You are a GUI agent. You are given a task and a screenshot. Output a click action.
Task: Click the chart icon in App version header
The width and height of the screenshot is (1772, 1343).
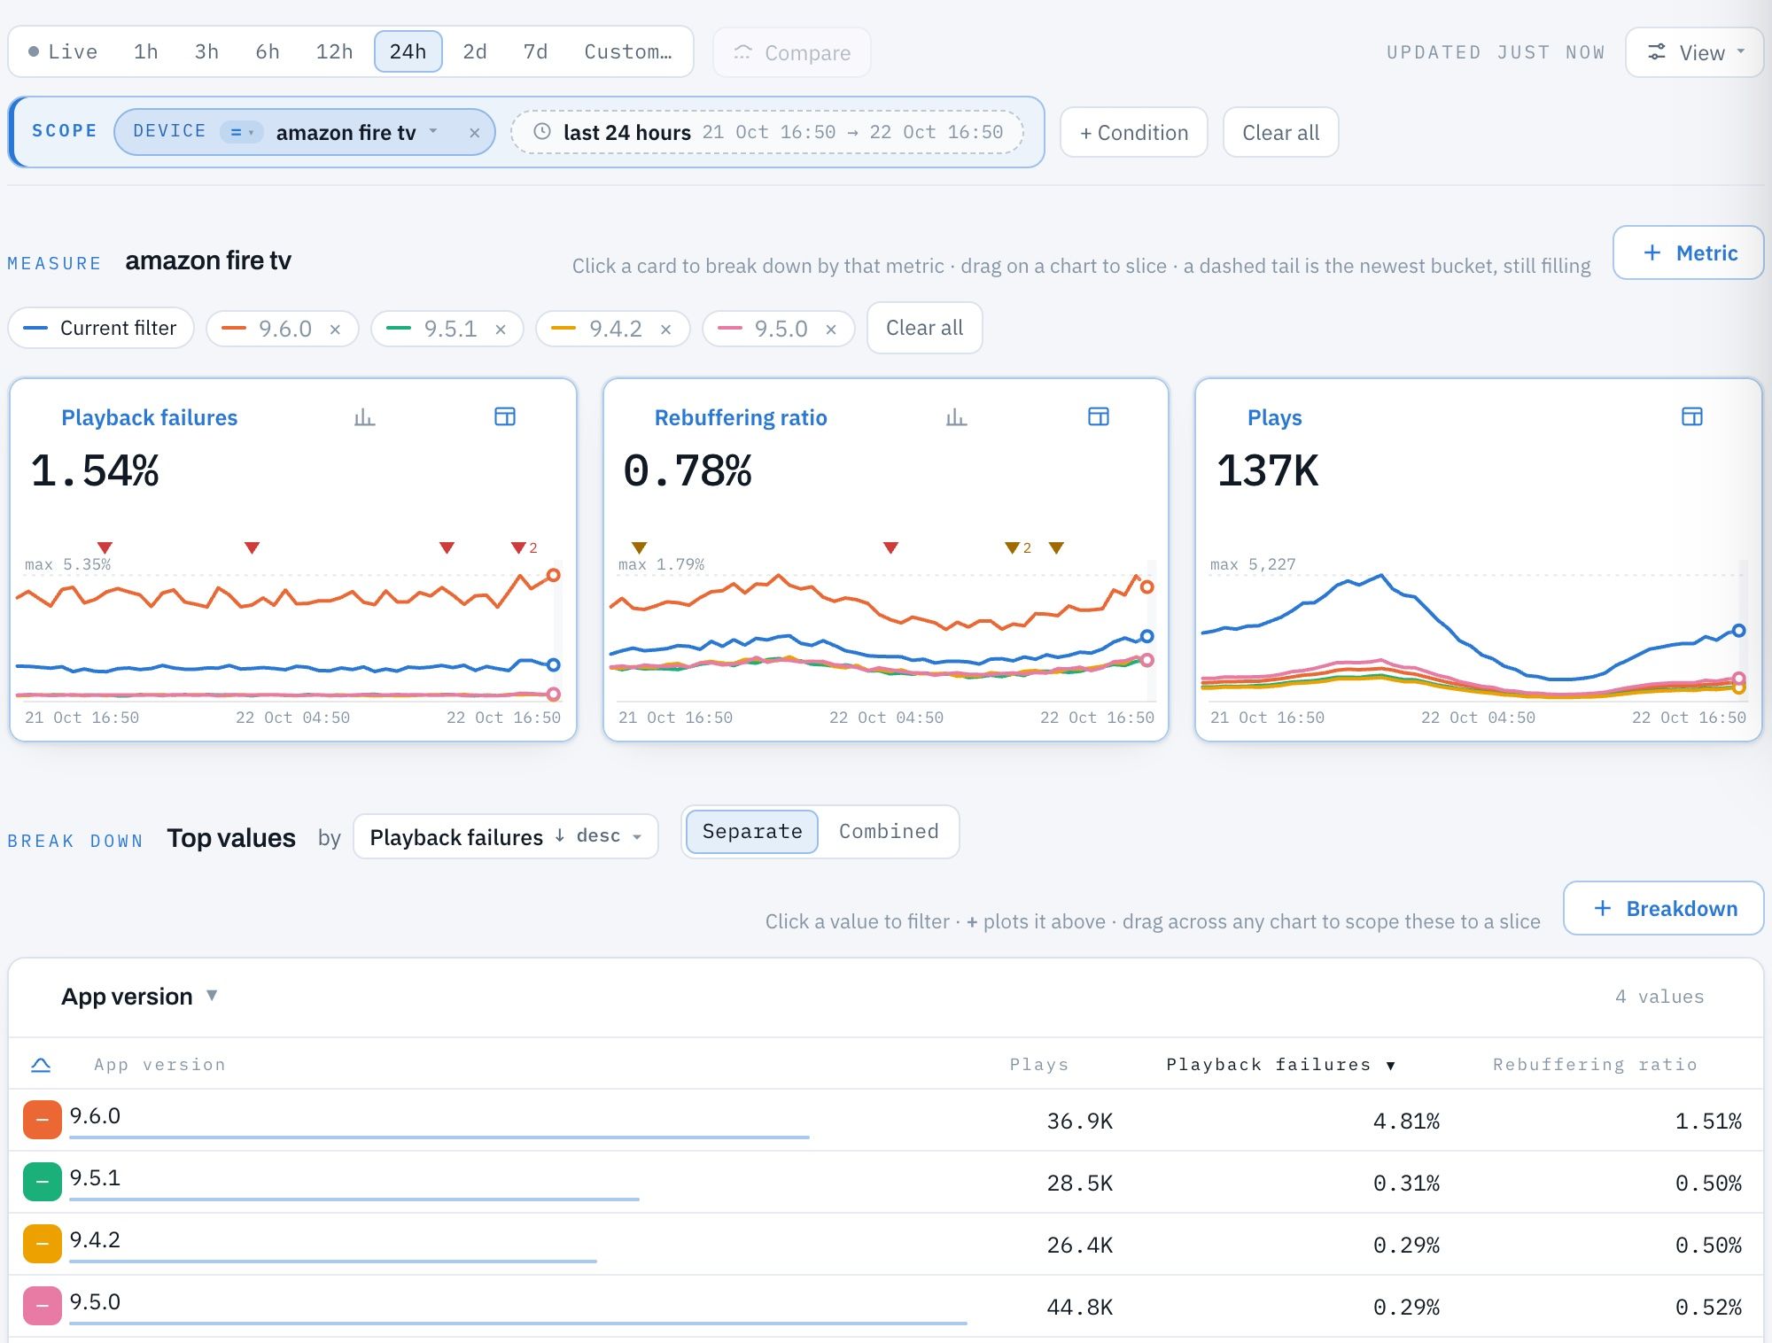[41, 1065]
